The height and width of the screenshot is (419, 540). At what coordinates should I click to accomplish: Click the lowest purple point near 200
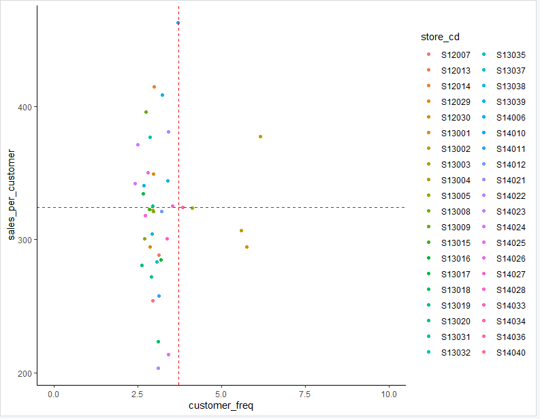point(159,369)
